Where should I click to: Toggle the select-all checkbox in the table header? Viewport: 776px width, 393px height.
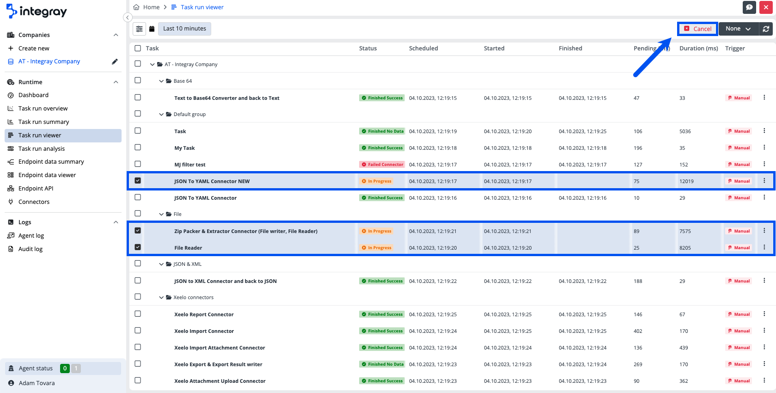click(x=138, y=48)
